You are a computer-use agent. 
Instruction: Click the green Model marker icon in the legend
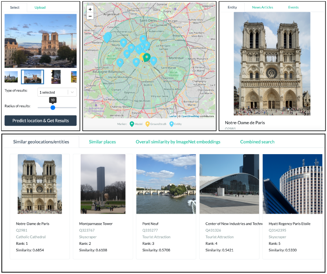click(132, 124)
